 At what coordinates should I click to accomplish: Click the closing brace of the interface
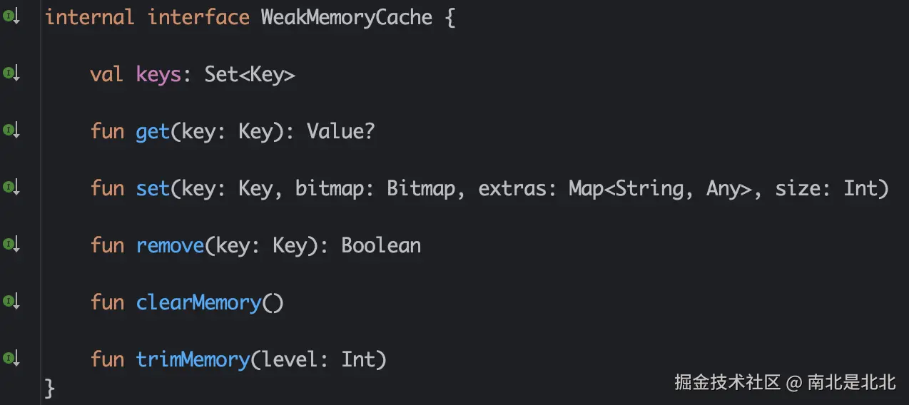click(x=49, y=387)
